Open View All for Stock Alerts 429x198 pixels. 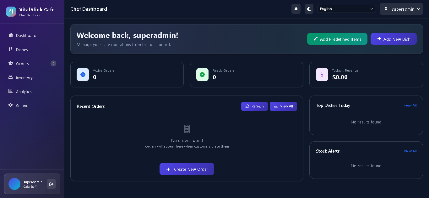(410, 151)
